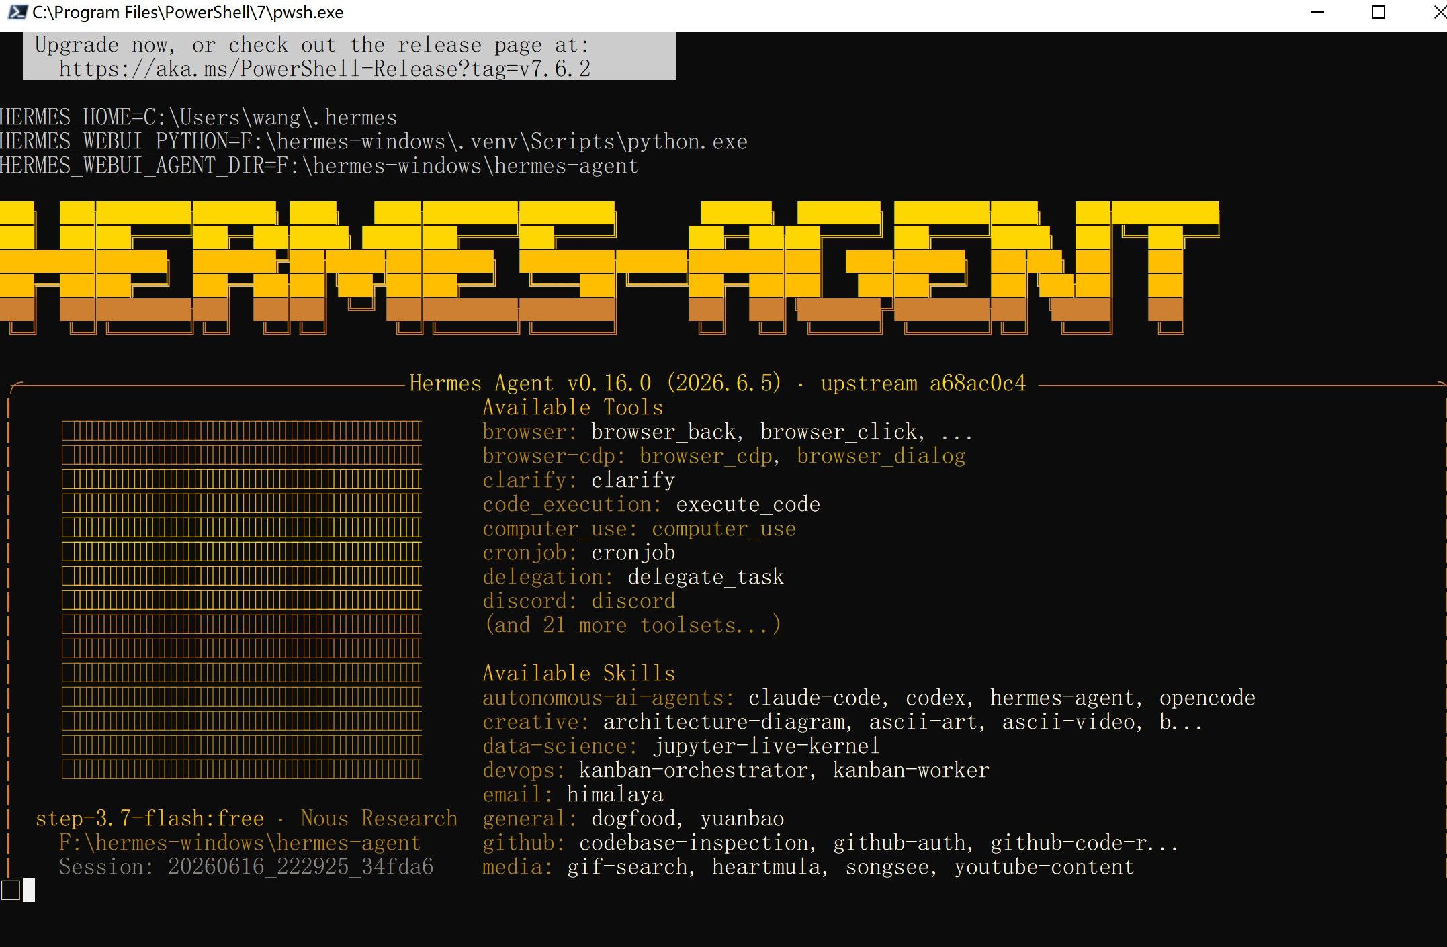
Task: Click the 'architecture-diagram' skill name
Action: point(723,722)
